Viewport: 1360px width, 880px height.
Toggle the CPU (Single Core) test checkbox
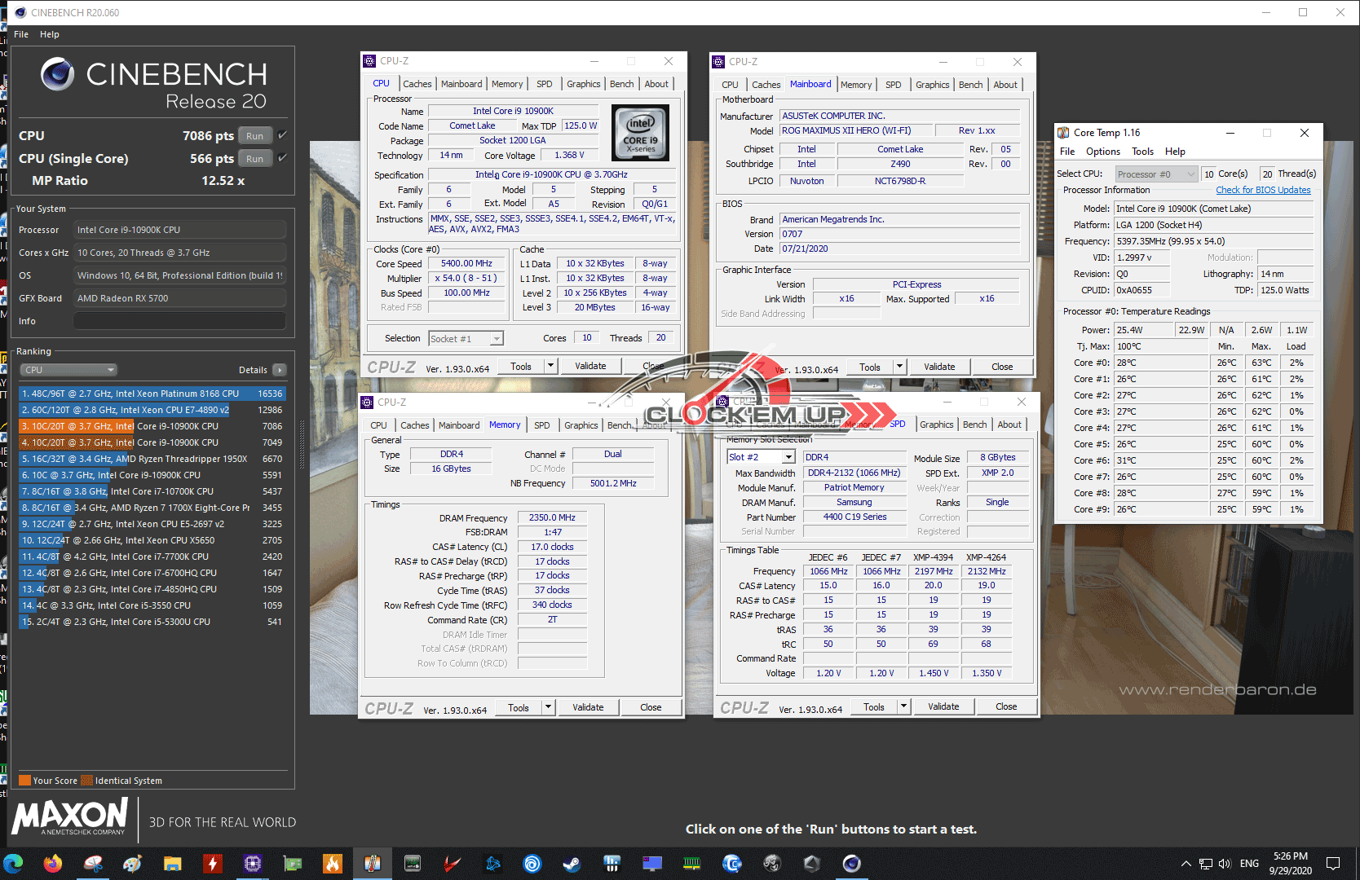[282, 158]
